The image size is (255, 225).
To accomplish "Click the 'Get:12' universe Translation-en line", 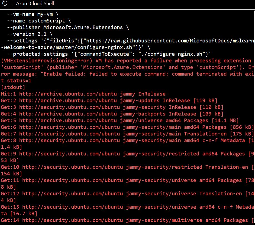I will tap(127, 194).
